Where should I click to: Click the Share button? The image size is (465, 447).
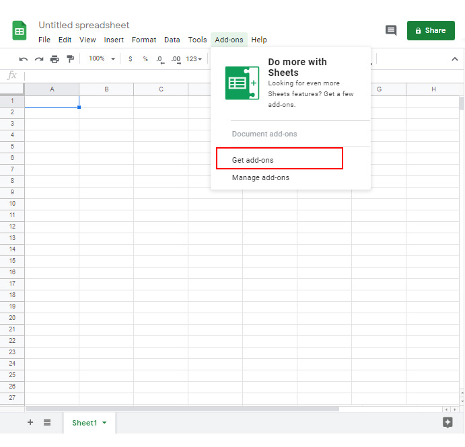[431, 30]
